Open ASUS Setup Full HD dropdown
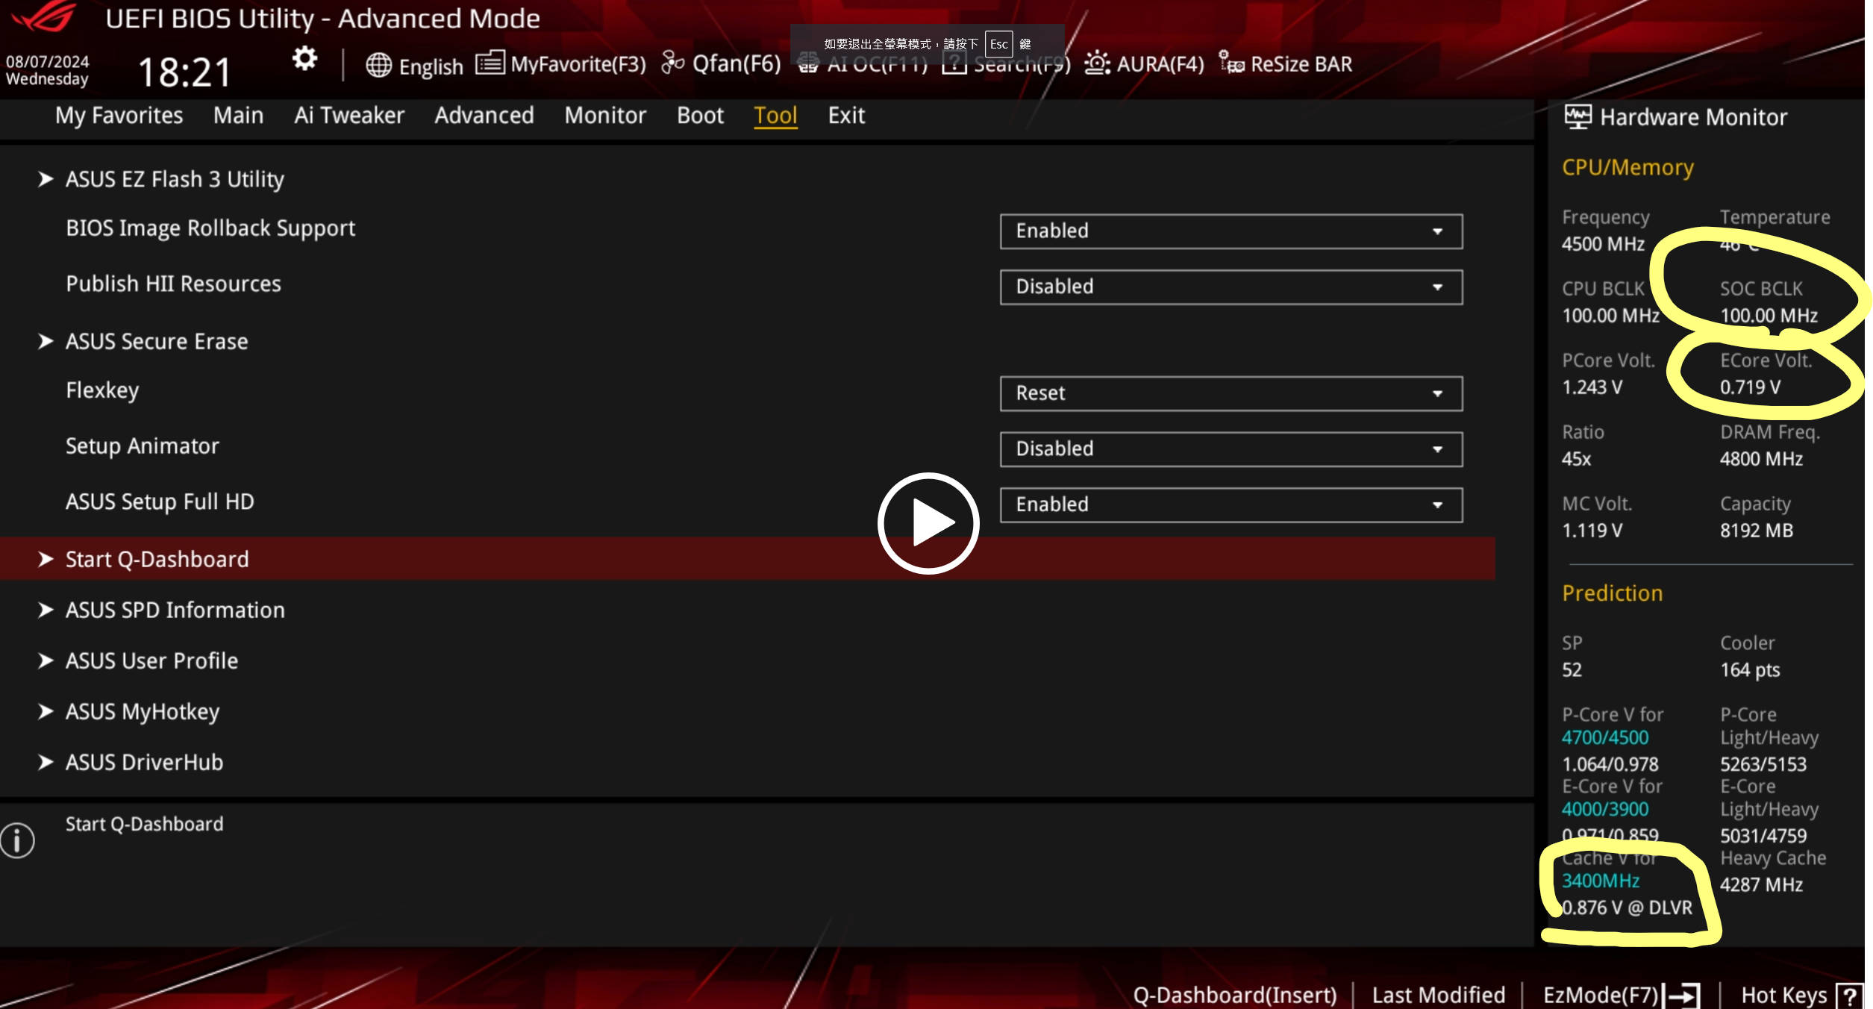The width and height of the screenshot is (1873, 1009). pyautogui.click(x=1231, y=505)
